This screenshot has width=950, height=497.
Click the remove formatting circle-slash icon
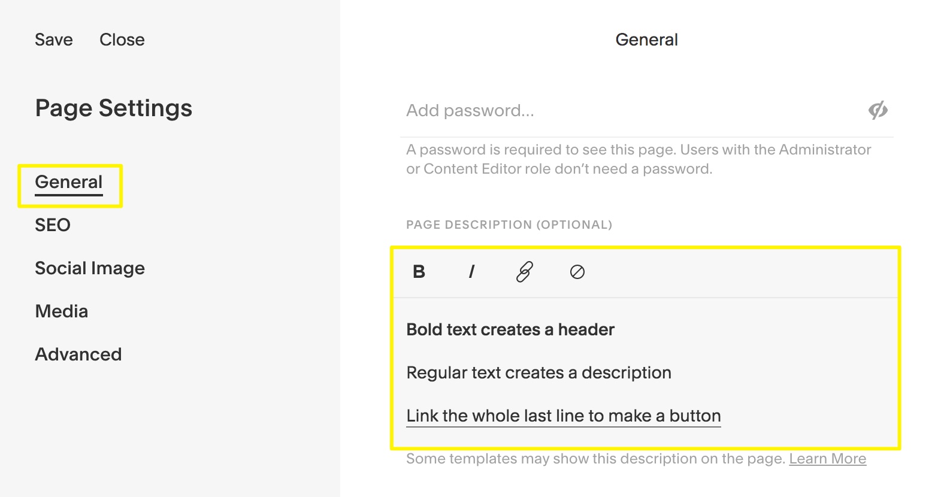(x=577, y=272)
